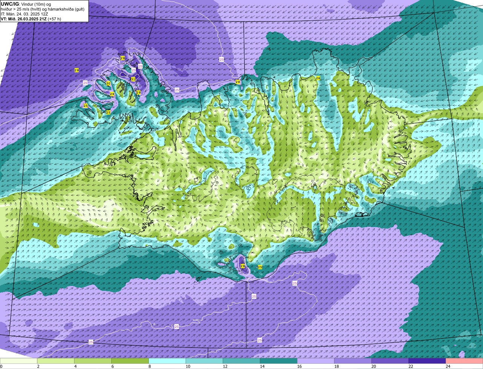Screen dimensions: 483x369
Task: Pick the 12–14 m/s teal legend swatch
Action: click(241, 361)
